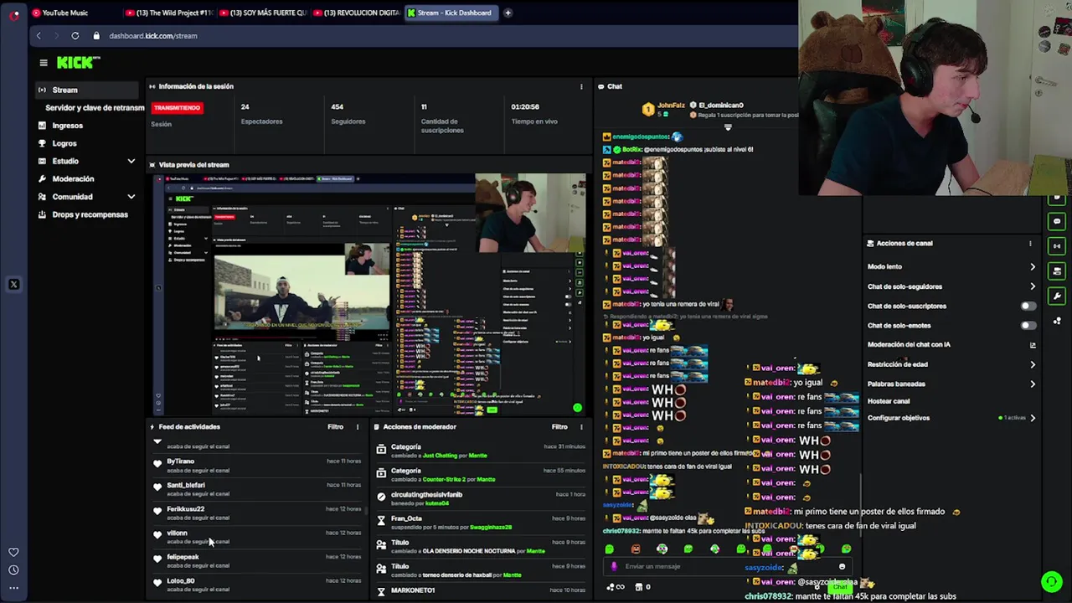Open Acciones de moderador options menu
1072x603 pixels.
(x=581, y=427)
